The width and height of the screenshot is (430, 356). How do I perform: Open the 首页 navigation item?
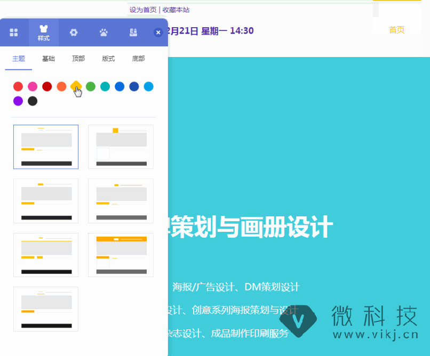click(x=396, y=30)
